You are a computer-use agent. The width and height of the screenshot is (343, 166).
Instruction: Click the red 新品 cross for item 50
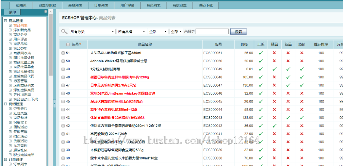[x=288, y=61]
